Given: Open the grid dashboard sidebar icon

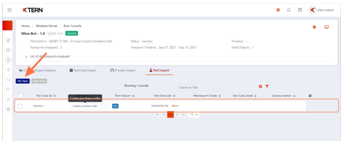Looking at the screenshot, I should click(8, 50).
